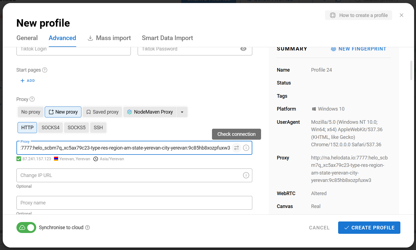Viewport: 416px width, 250px height.
Task: Switch to the General tab
Action: 27,38
